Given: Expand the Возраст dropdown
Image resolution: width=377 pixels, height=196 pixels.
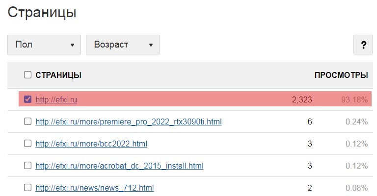Looking at the screenshot, I should pos(123,45).
